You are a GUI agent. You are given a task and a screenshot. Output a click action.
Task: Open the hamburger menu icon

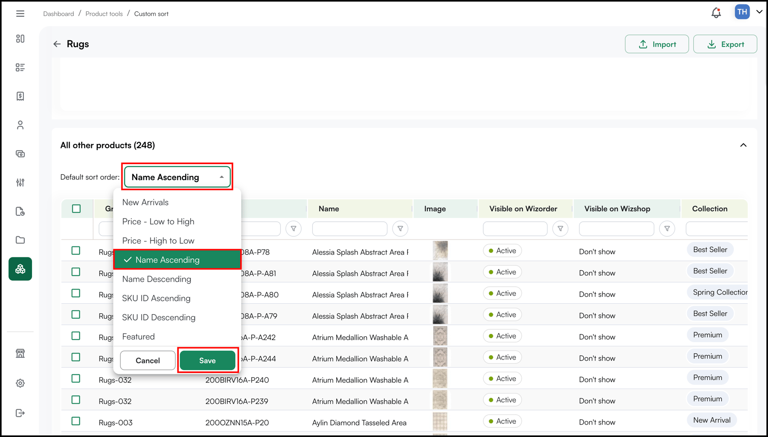pos(20,14)
